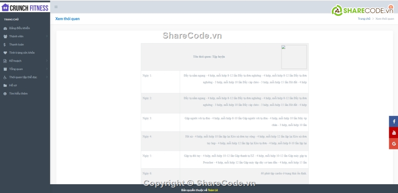Click the Trang chủ breadcrumb link
398x193 pixels.
(364, 19)
